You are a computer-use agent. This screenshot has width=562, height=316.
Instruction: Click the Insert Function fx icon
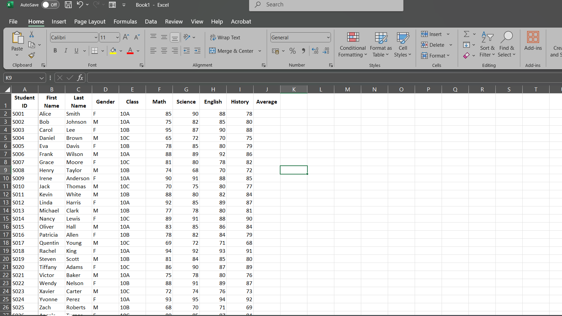(80, 78)
